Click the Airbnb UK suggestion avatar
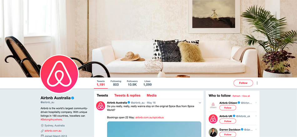 [x=213, y=119]
